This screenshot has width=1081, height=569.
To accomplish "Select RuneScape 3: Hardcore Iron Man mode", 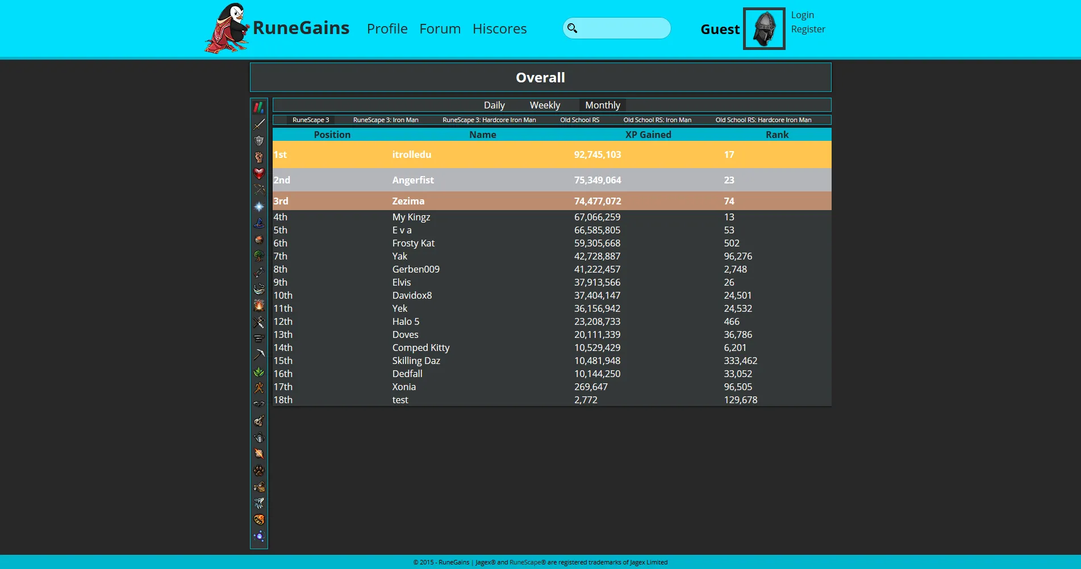I will tap(489, 120).
